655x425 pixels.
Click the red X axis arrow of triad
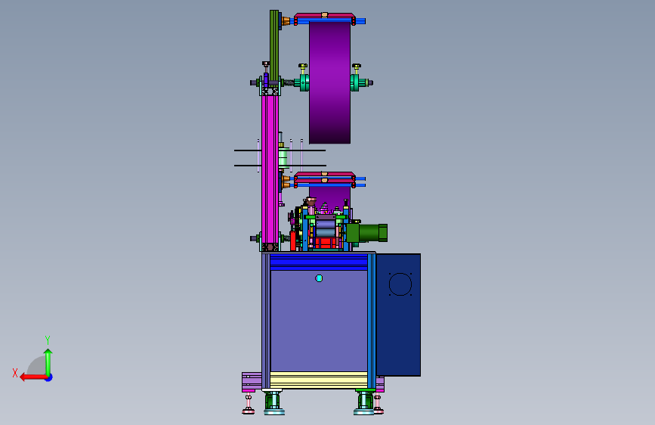pos(32,377)
